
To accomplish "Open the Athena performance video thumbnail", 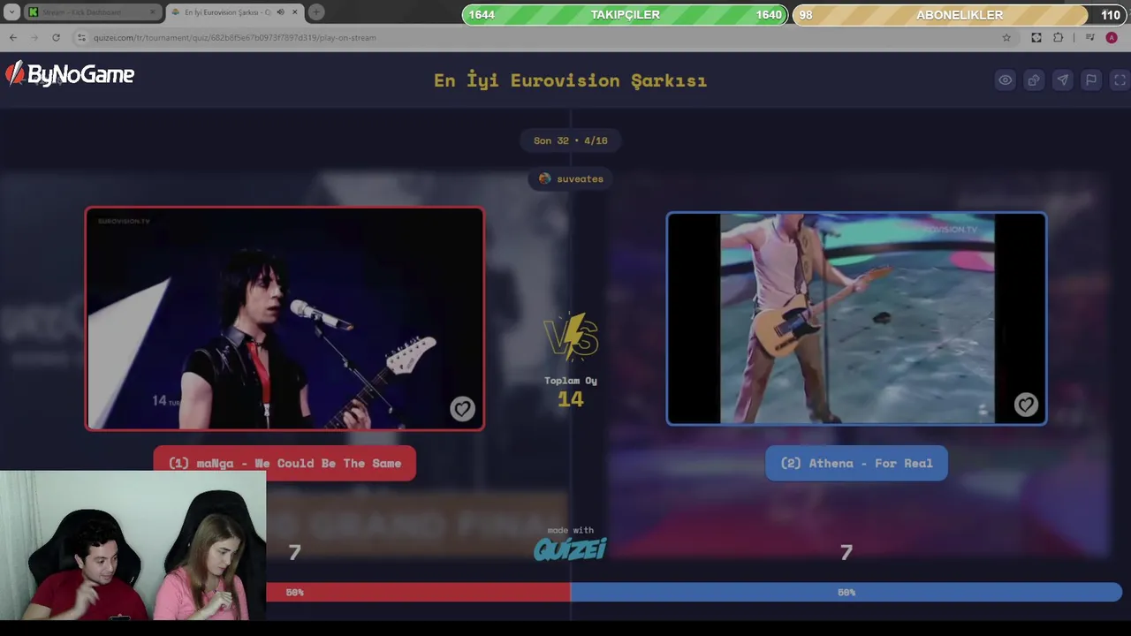I will coord(856,319).
